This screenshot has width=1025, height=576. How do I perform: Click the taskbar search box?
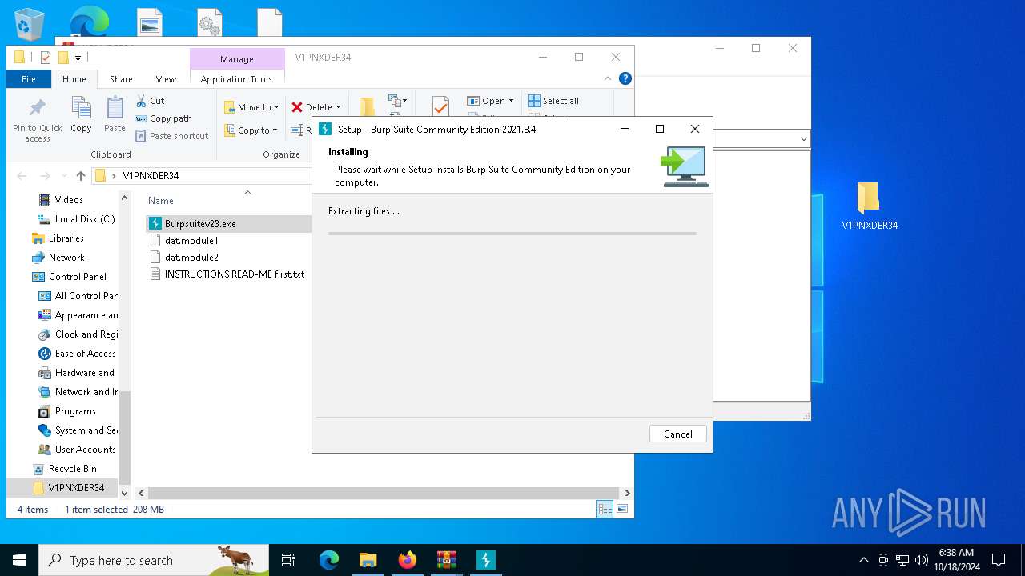click(x=154, y=560)
